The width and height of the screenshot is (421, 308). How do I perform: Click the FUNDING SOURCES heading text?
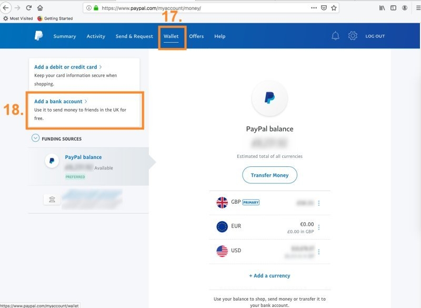point(62,139)
